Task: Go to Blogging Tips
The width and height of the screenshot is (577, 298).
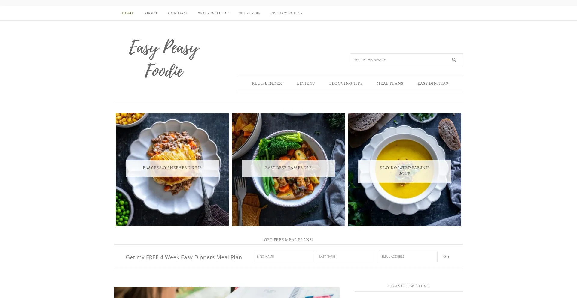Action: [x=346, y=83]
